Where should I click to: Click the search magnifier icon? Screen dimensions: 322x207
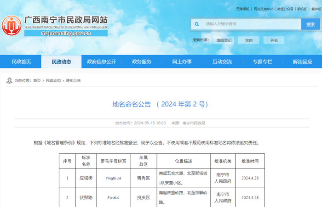(x=197, y=24)
